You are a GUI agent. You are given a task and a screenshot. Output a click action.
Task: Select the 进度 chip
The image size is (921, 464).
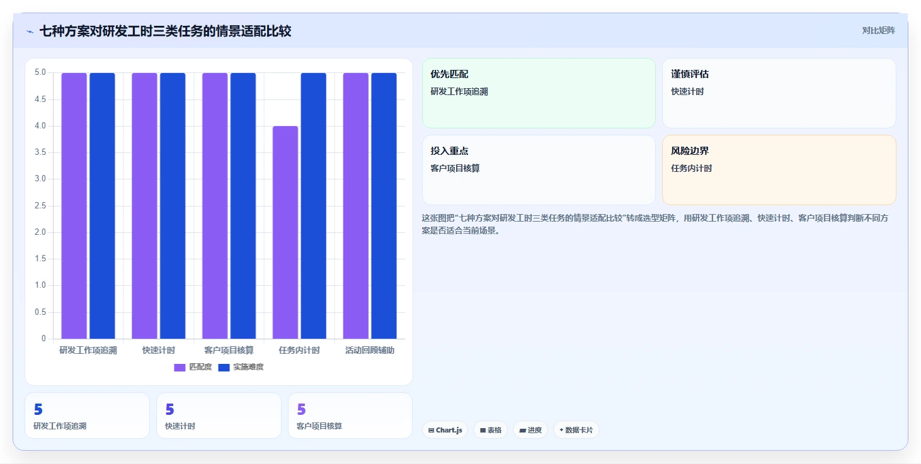(530, 430)
